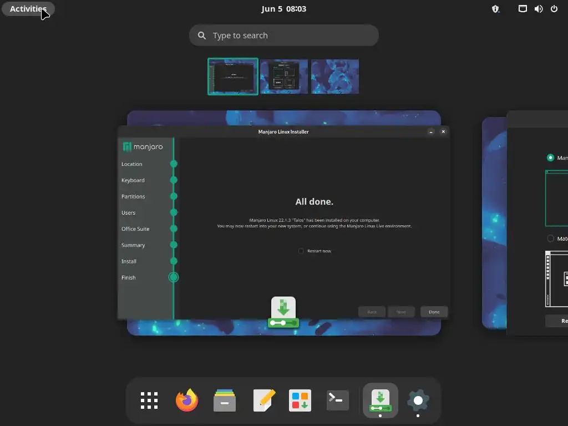
Task: Switch to third empty workspace thumbnail
Action: point(335,77)
